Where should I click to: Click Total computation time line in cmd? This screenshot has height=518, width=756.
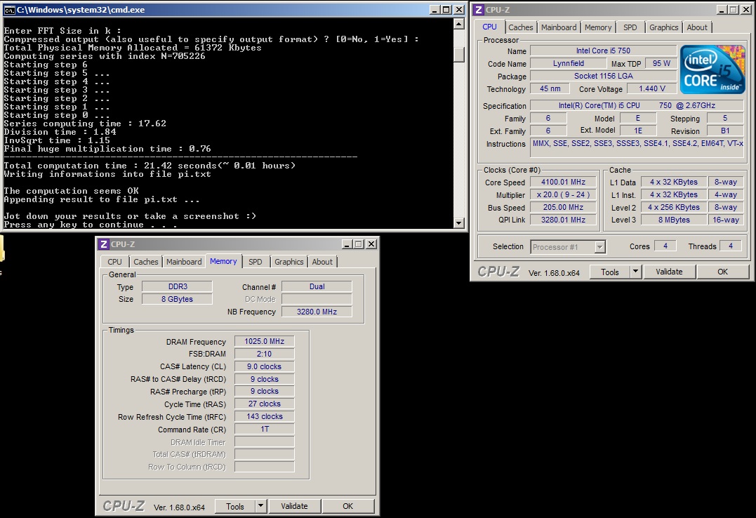[x=150, y=166]
